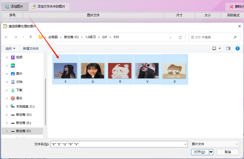Expand the 本地磁盘 (C:) tree node

click(7, 107)
